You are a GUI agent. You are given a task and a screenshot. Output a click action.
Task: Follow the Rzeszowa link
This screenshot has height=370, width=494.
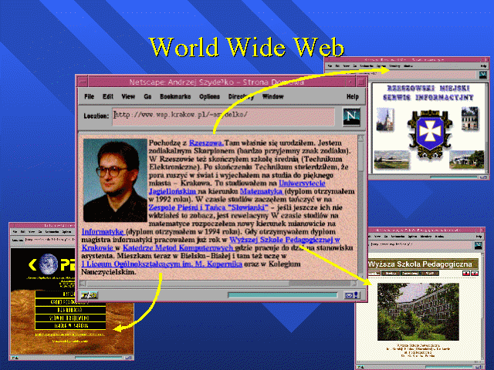pyautogui.click(x=206, y=143)
